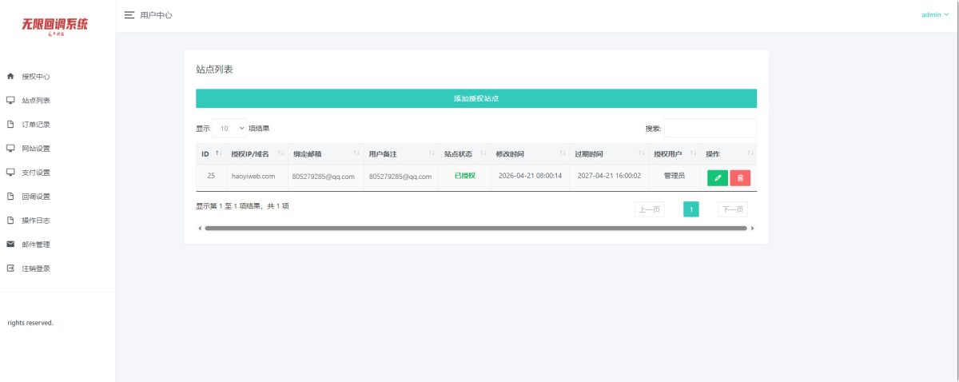
Task: Click the 用户中心 breadcrumb text
Action: point(156,15)
